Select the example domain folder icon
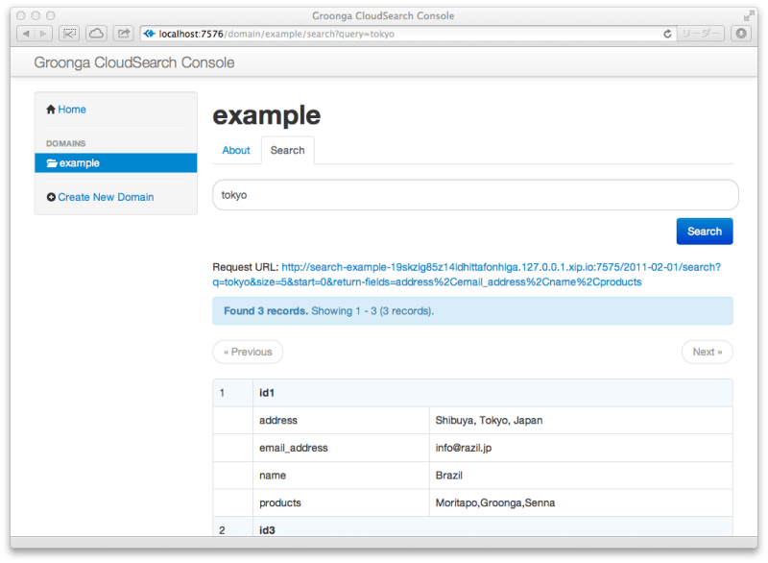The height and width of the screenshot is (563, 768). [53, 162]
